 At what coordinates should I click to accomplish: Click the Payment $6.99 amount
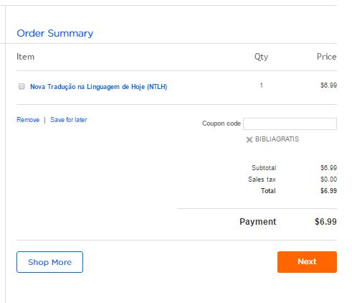[x=325, y=222]
